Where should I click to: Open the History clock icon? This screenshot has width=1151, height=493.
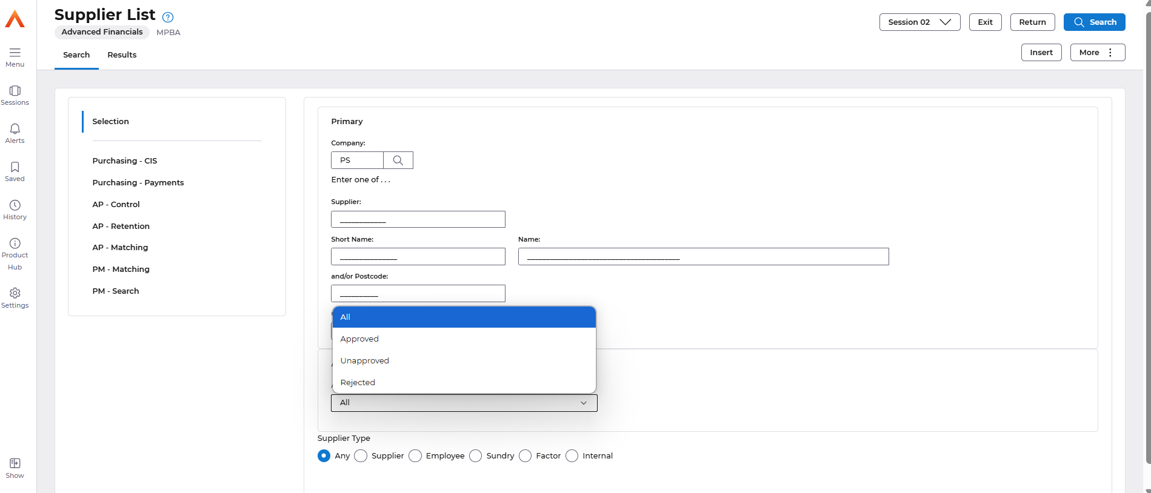pos(15,205)
